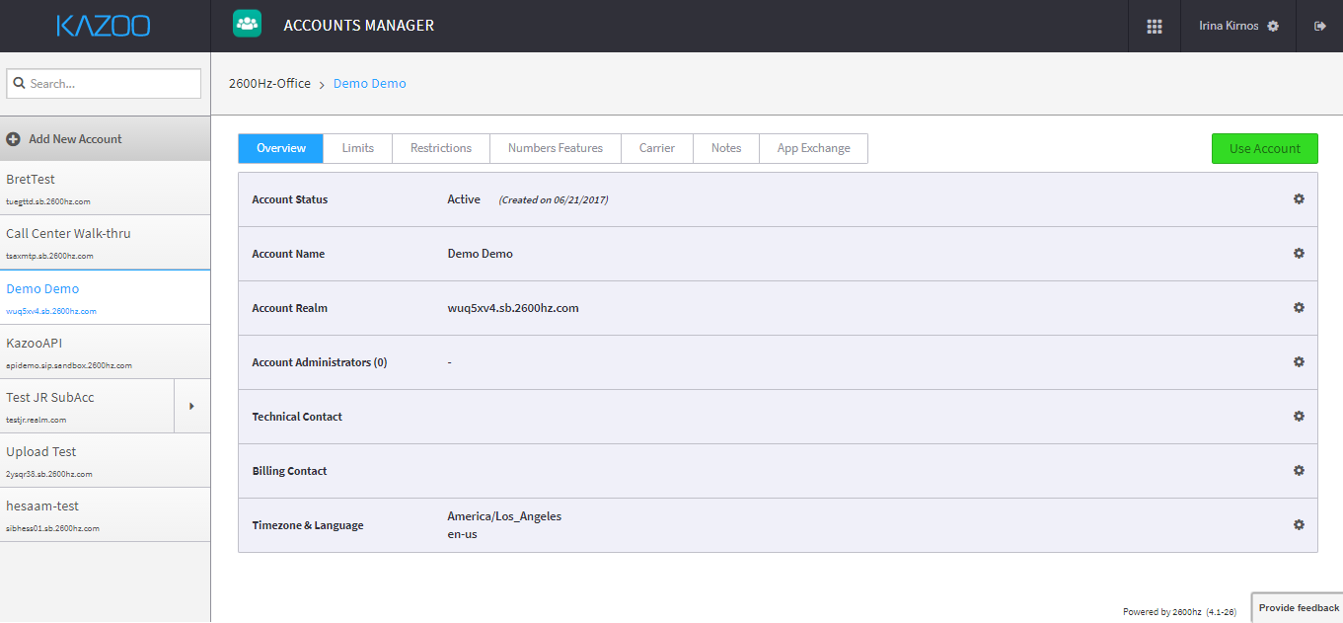Click the plus icon for Add New Account
The height and width of the screenshot is (623, 1343).
pyautogui.click(x=14, y=139)
